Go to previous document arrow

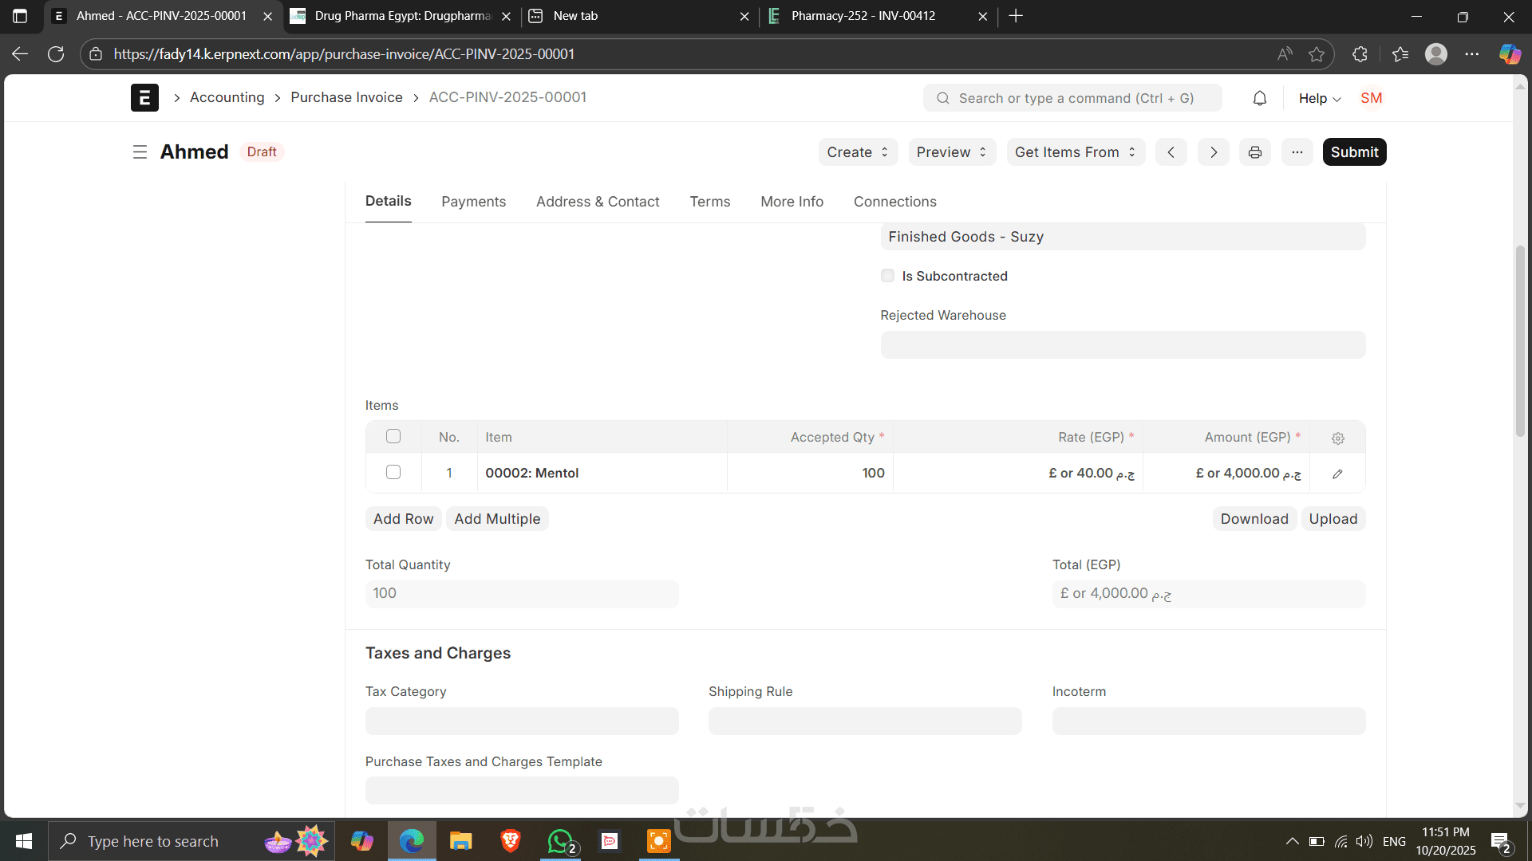click(x=1171, y=152)
